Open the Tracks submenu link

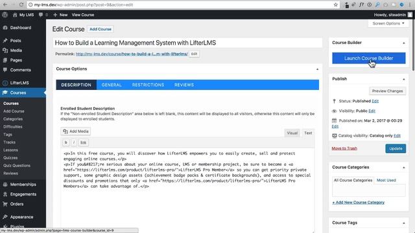(9, 142)
